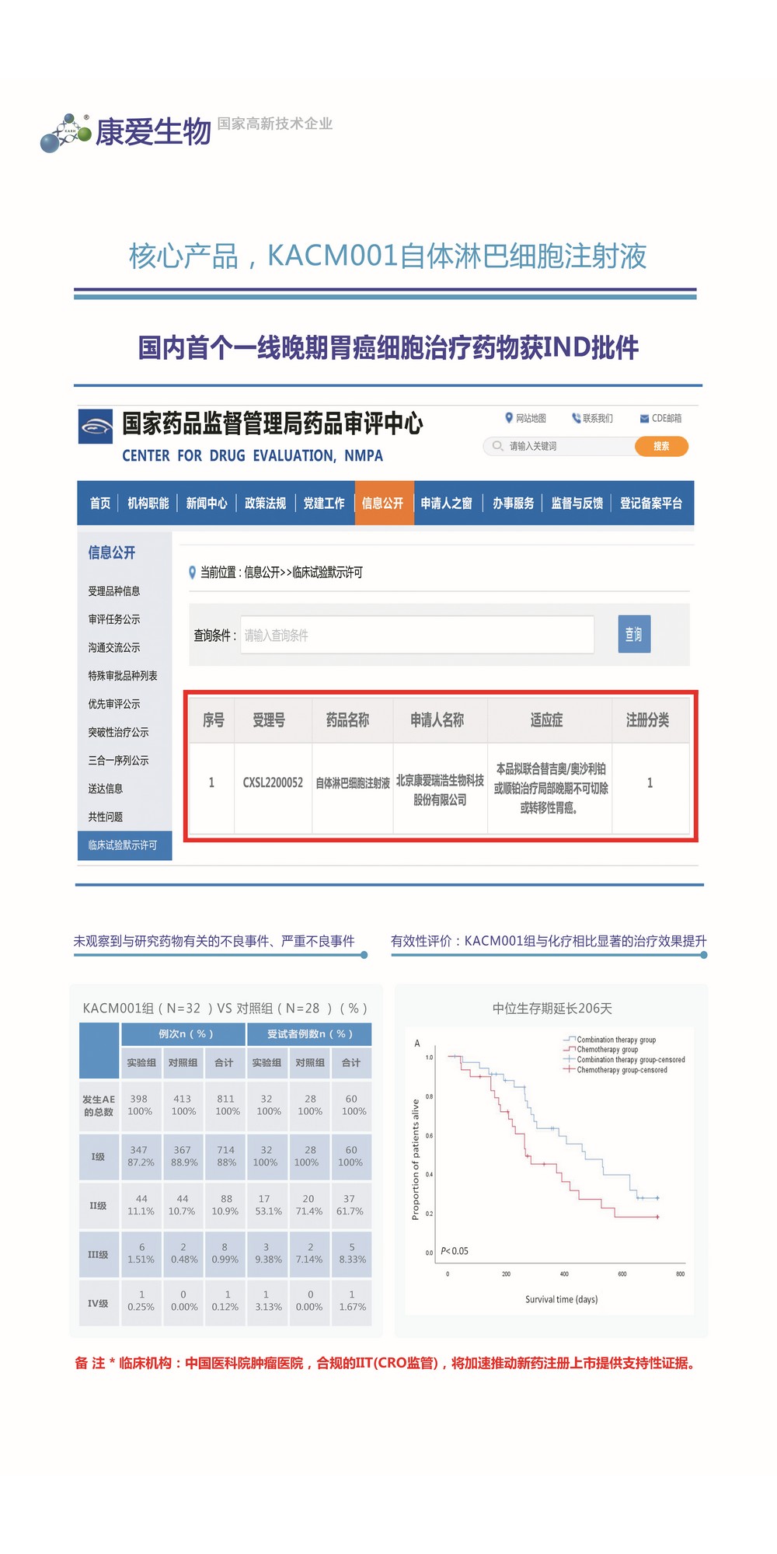The height and width of the screenshot is (1554, 777).
Task: Select 特殊审批品种列表 in the sidebar
Action: point(123,676)
